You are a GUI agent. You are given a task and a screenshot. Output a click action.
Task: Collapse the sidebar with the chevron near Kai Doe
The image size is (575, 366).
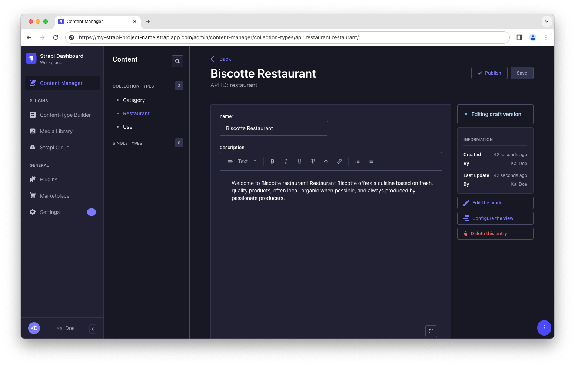(x=92, y=329)
